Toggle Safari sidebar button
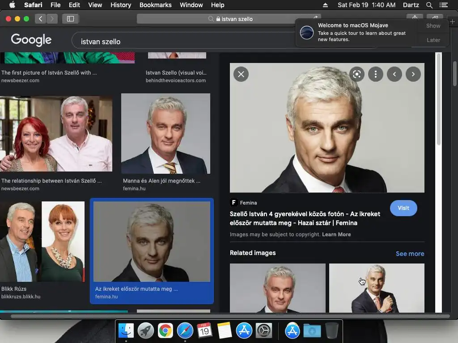This screenshot has height=343, width=458. [70, 19]
